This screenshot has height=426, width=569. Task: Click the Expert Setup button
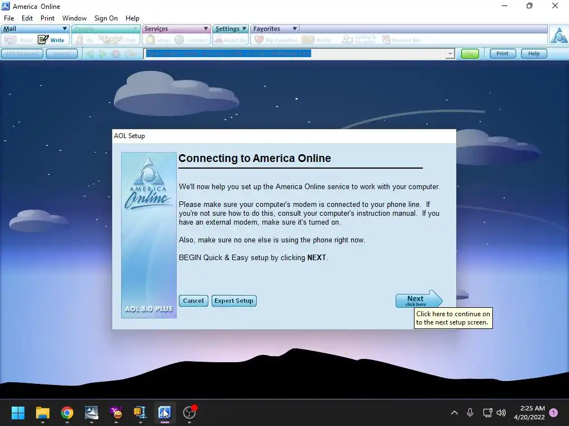pyautogui.click(x=234, y=301)
